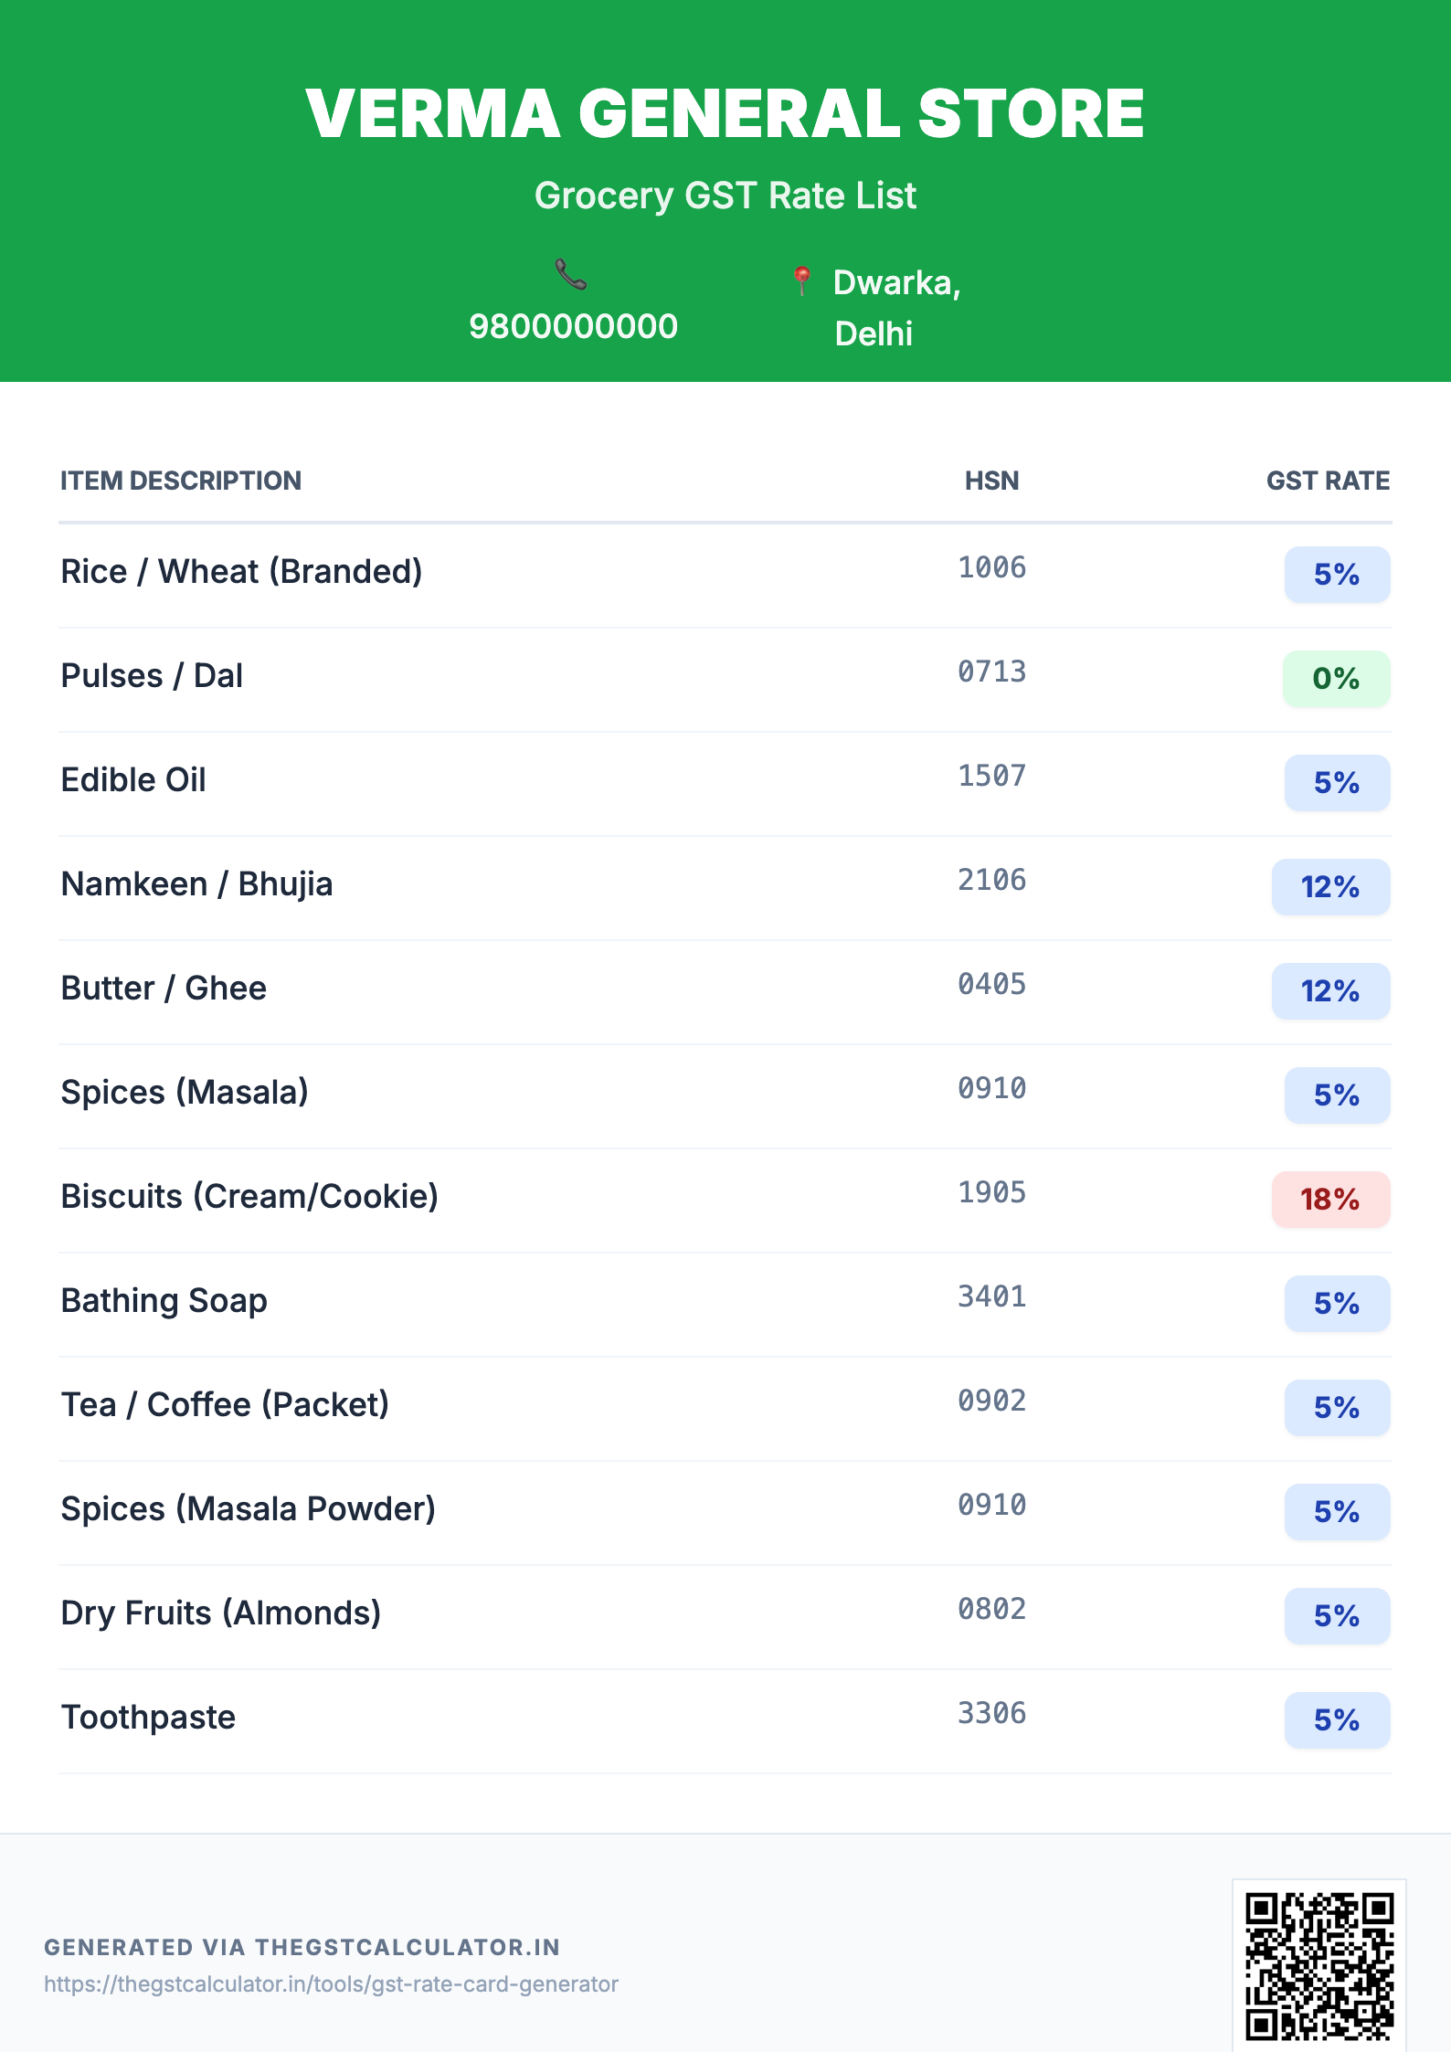
Task: Click the 'Generated via TheGSTCalculator.in' text
Action: [x=302, y=1947]
